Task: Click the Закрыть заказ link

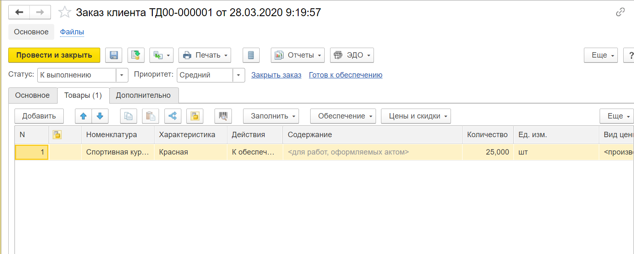Action: pyautogui.click(x=276, y=75)
